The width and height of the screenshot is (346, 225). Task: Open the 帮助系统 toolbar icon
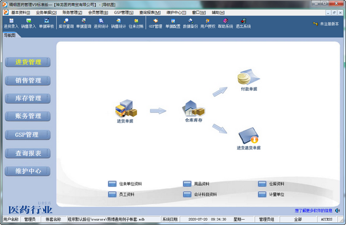(x=225, y=24)
